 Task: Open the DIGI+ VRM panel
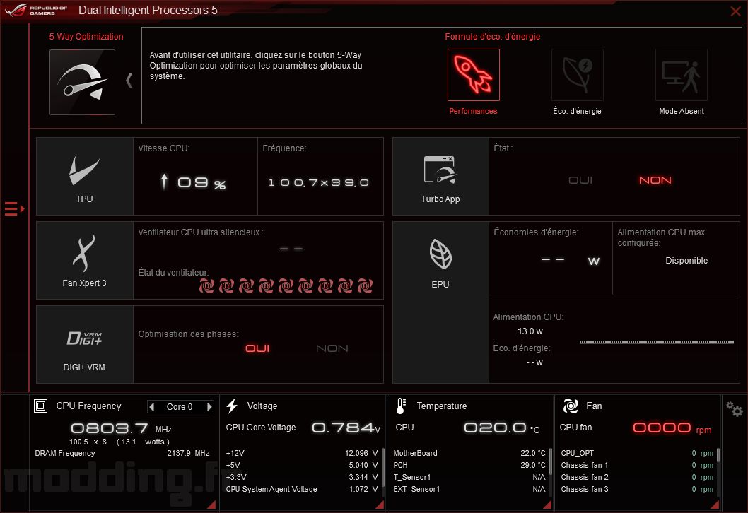84,344
